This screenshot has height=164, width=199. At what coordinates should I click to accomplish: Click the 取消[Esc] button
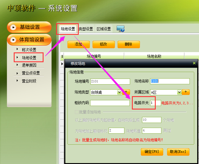click(x=178, y=151)
